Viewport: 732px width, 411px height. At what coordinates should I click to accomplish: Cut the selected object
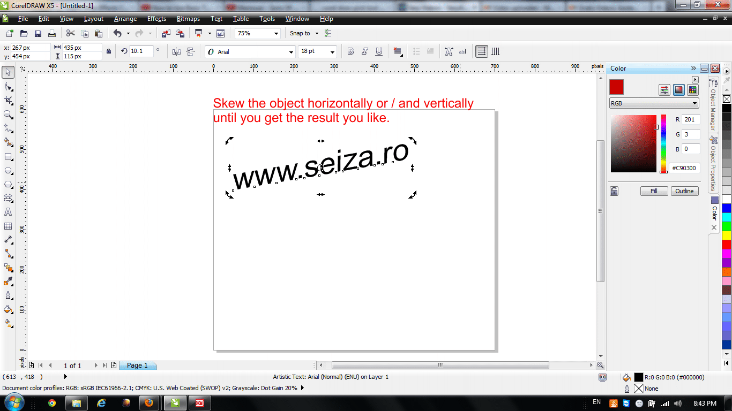point(71,33)
